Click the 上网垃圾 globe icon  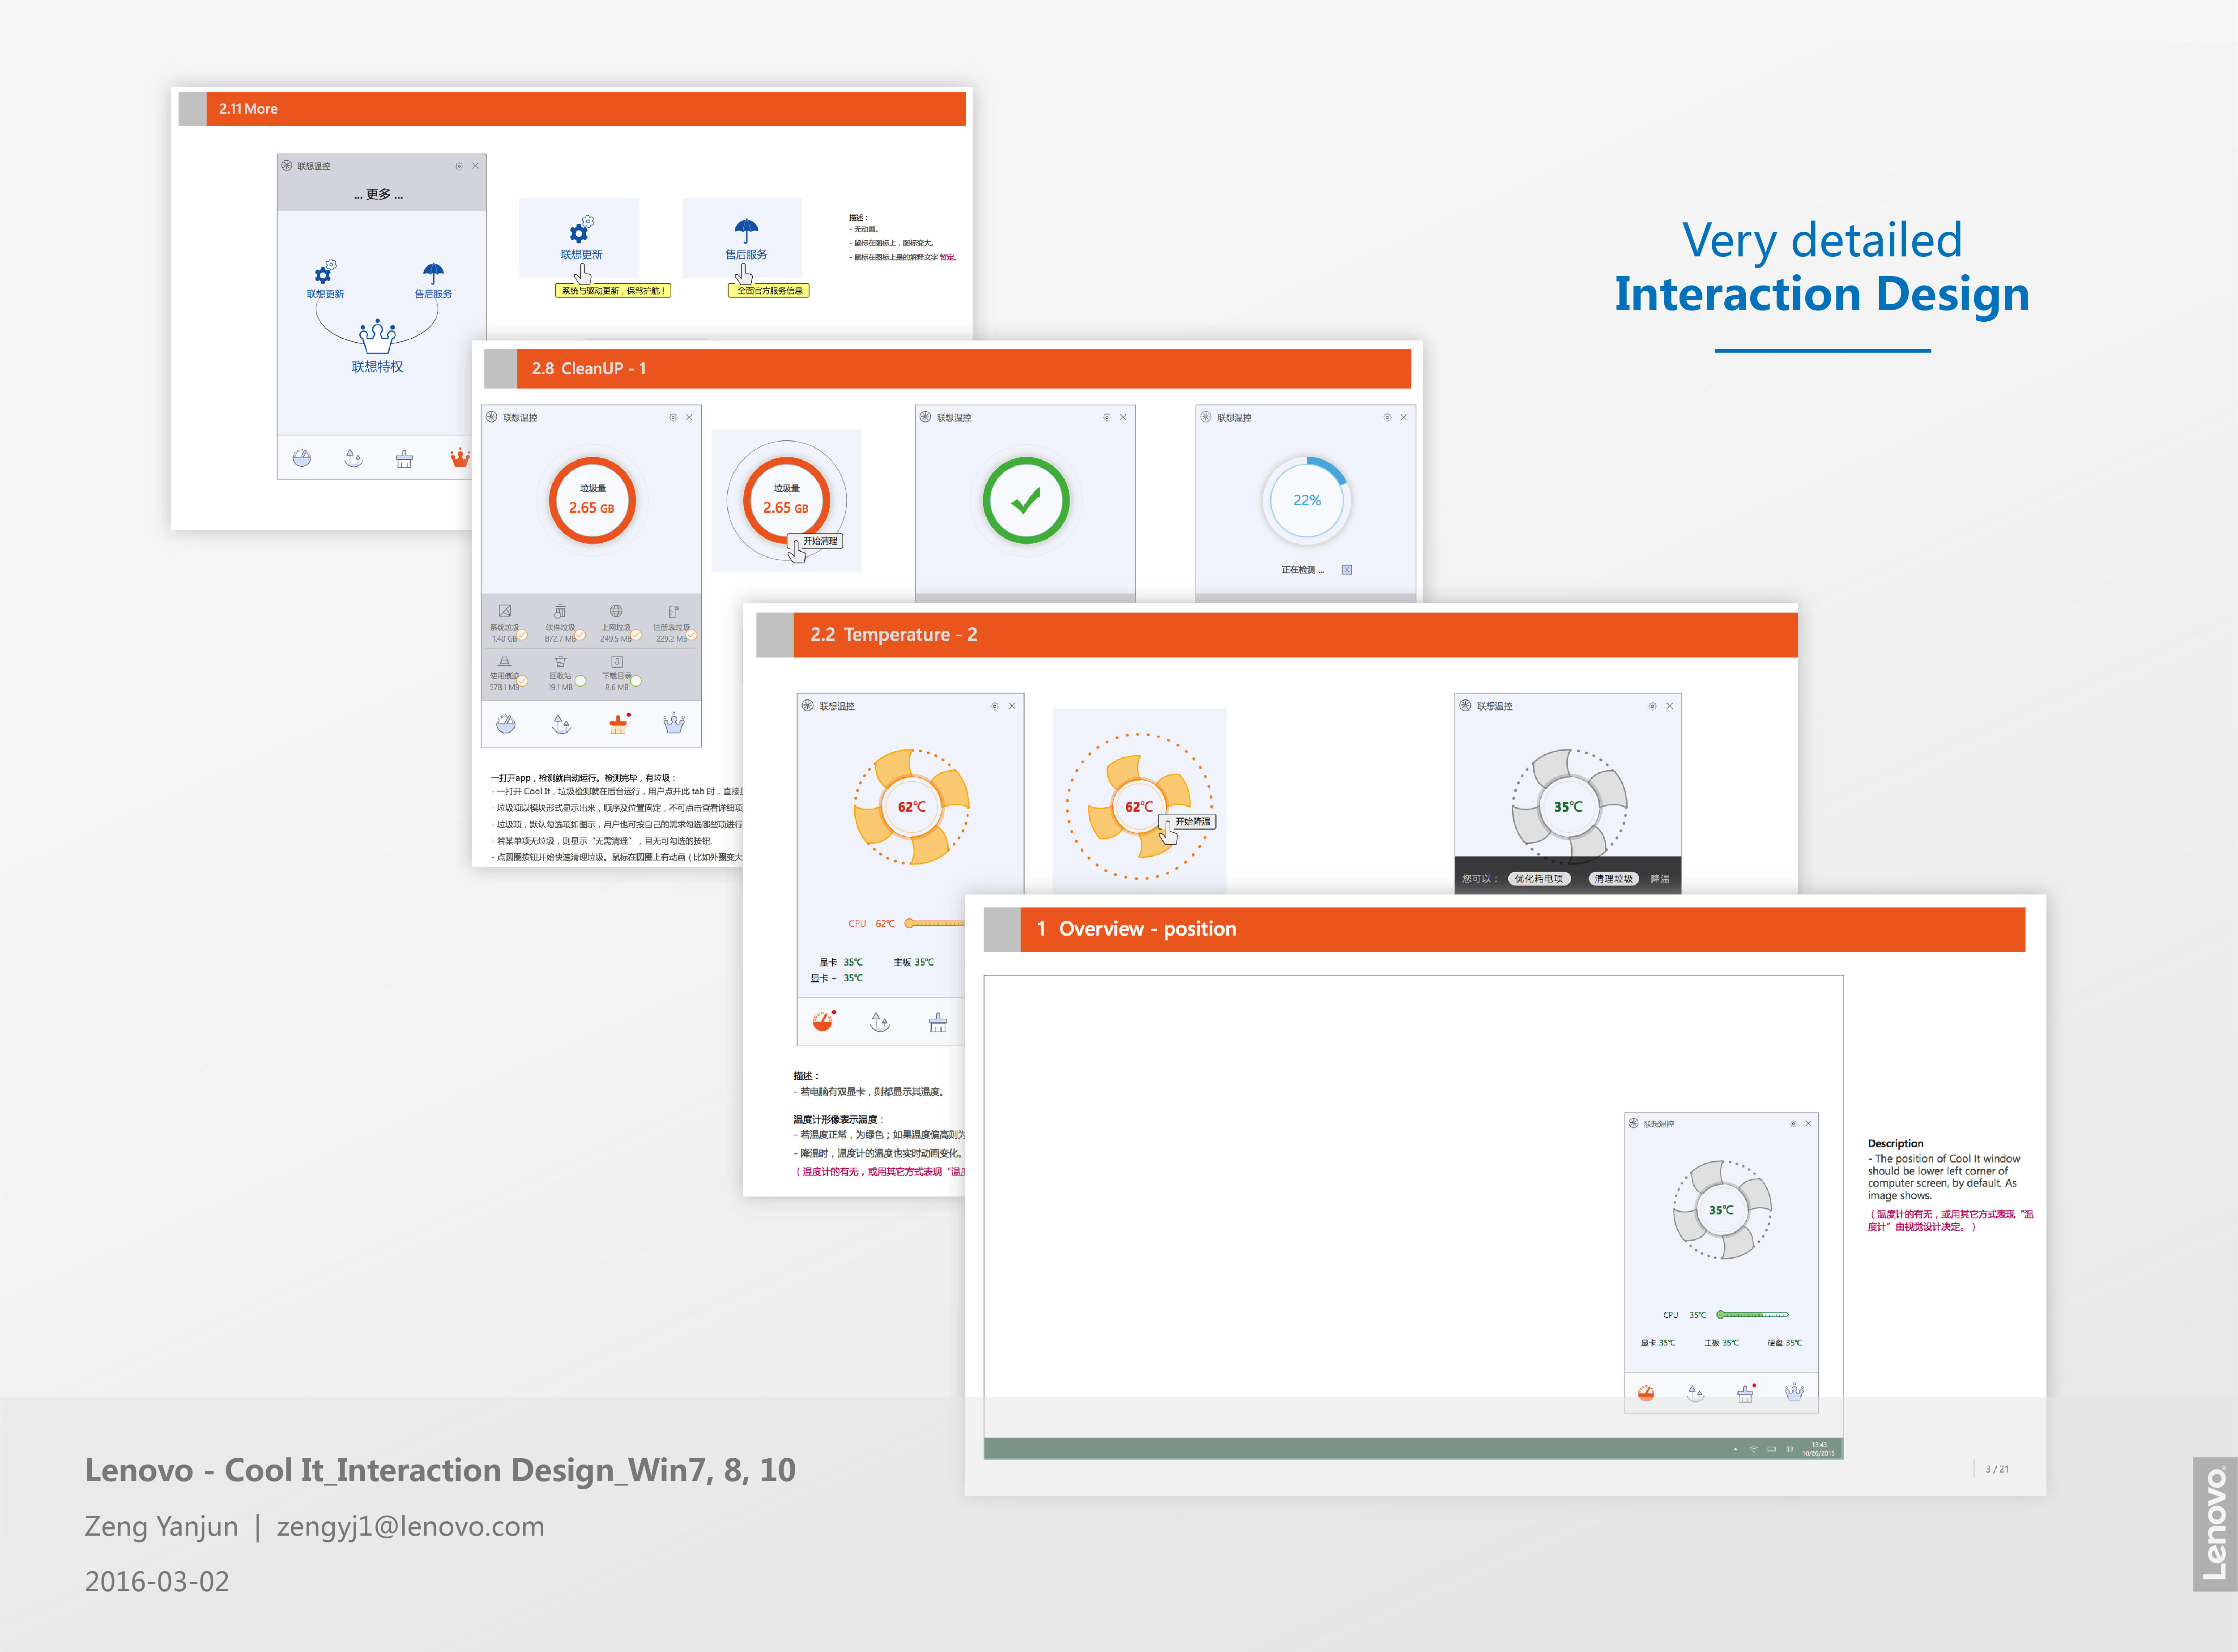pyautogui.click(x=616, y=611)
